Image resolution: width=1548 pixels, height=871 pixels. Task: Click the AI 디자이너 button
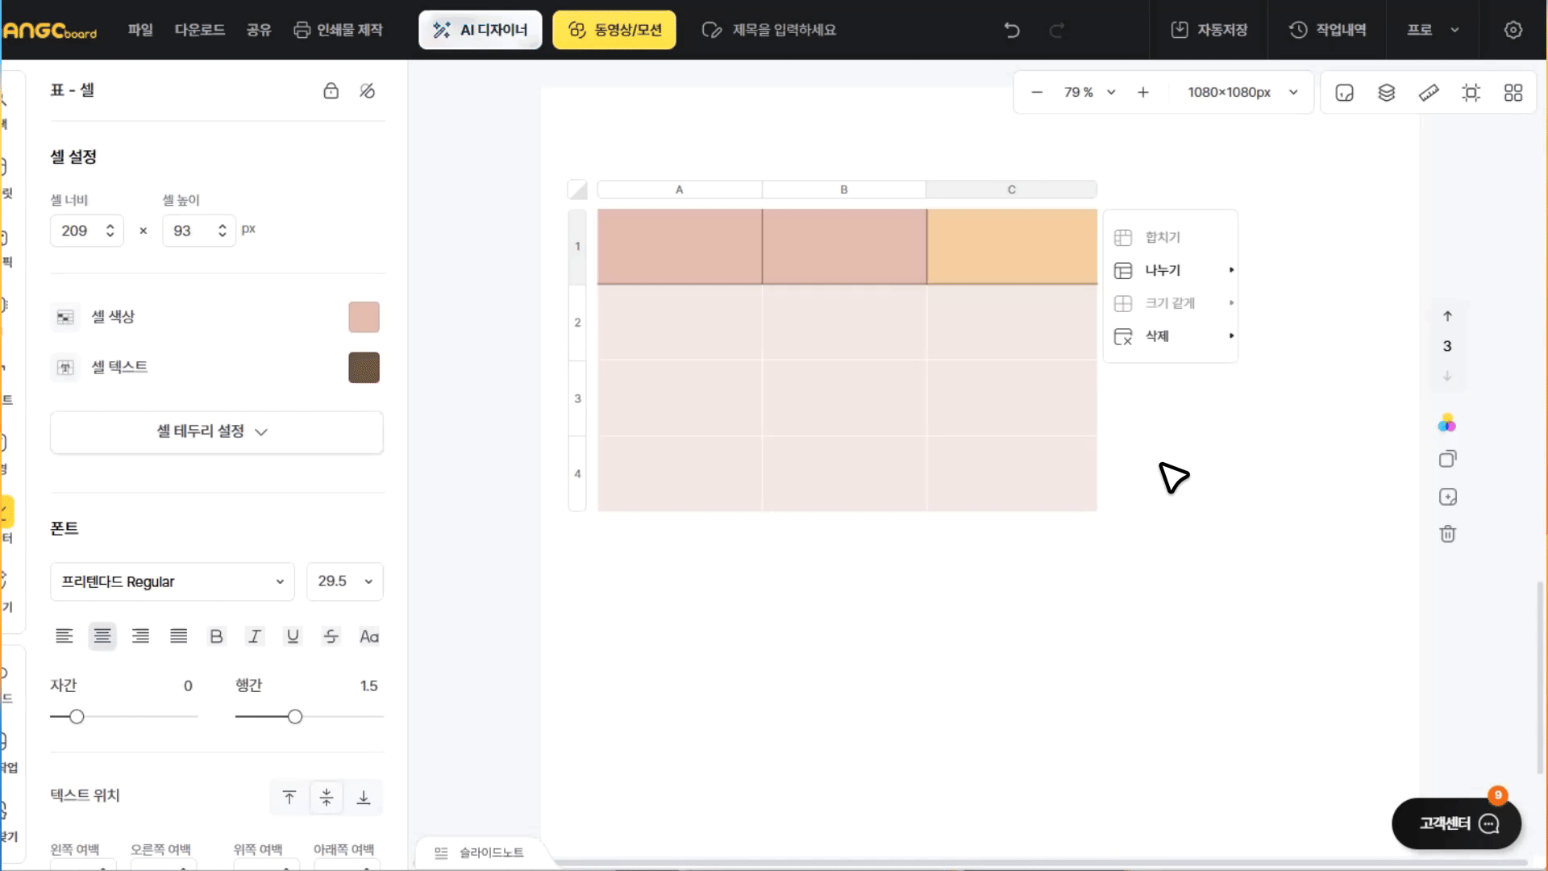(481, 30)
